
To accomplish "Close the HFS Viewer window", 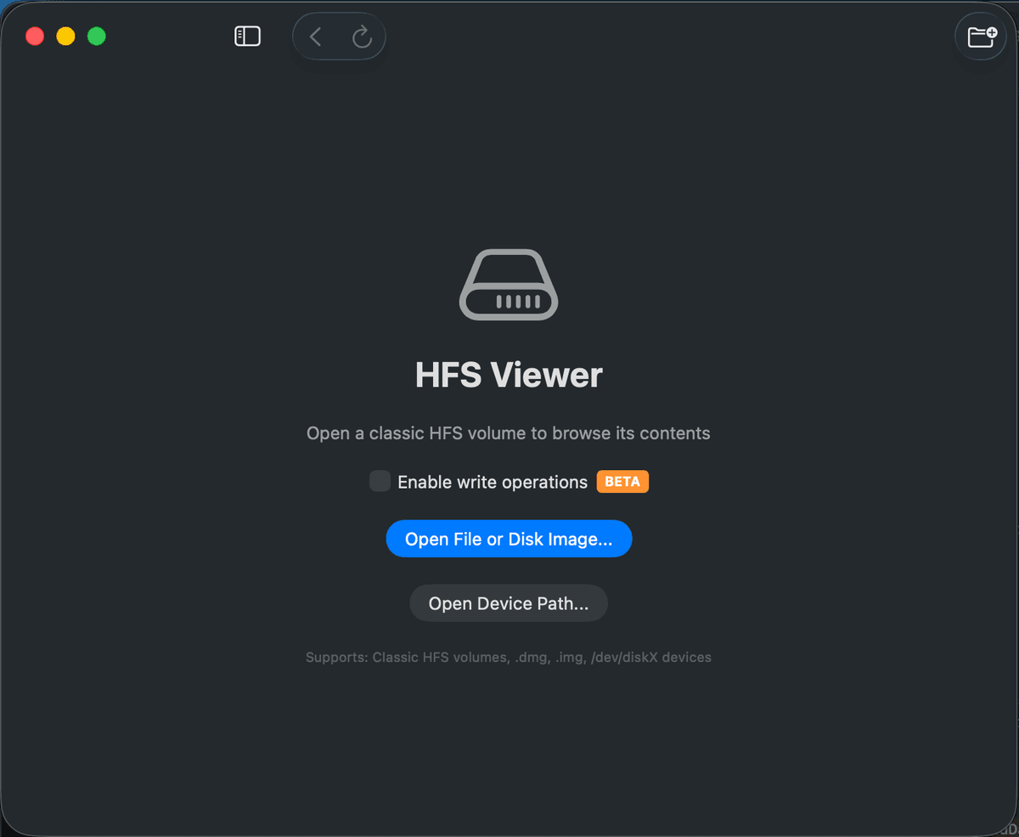I will click(35, 36).
